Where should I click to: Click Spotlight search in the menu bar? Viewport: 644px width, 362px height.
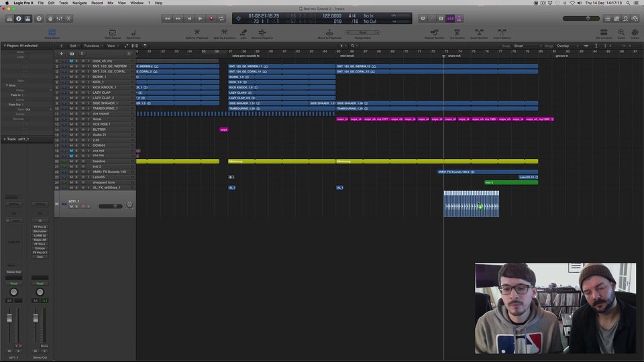pyautogui.click(x=628, y=3)
